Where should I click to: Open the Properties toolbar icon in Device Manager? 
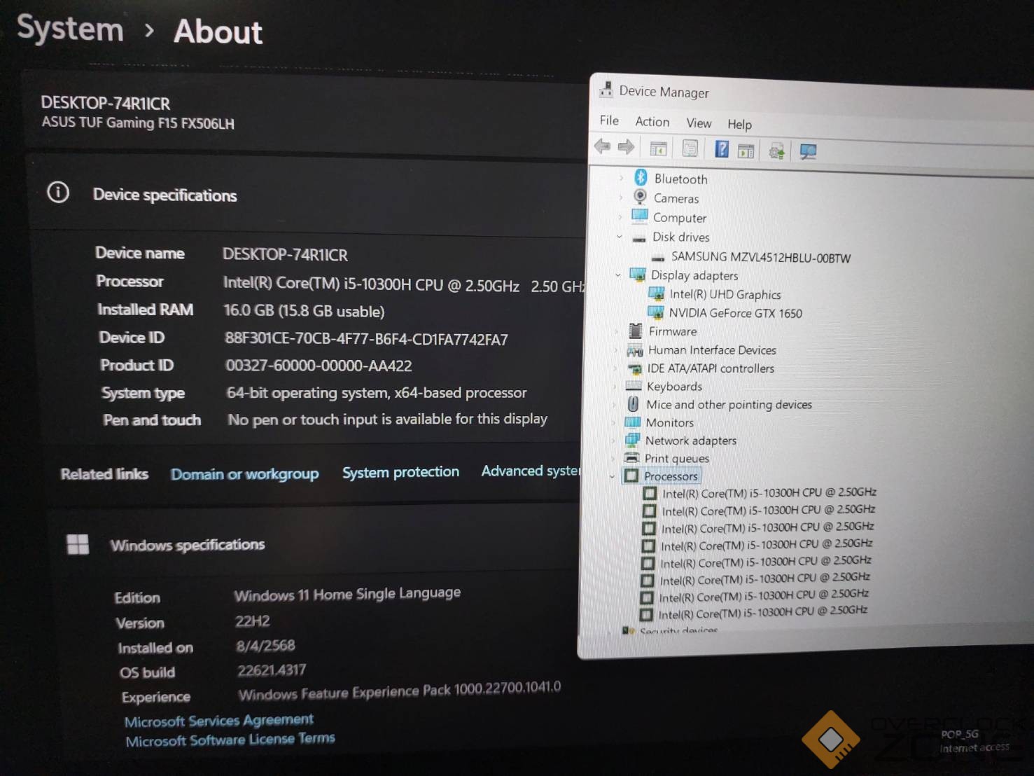690,148
